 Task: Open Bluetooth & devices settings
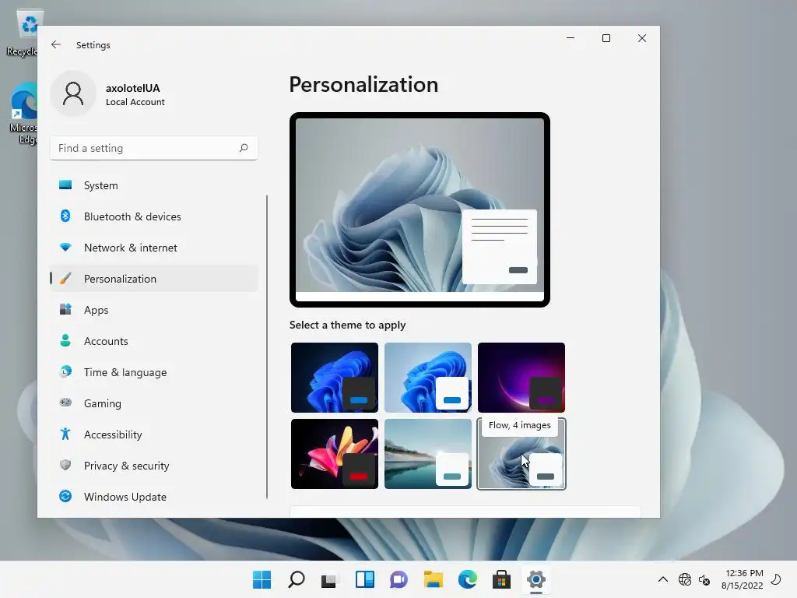pyautogui.click(x=154, y=216)
